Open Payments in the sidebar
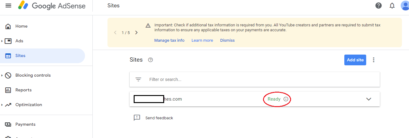This screenshot has height=138, width=409. pos(25,124)
